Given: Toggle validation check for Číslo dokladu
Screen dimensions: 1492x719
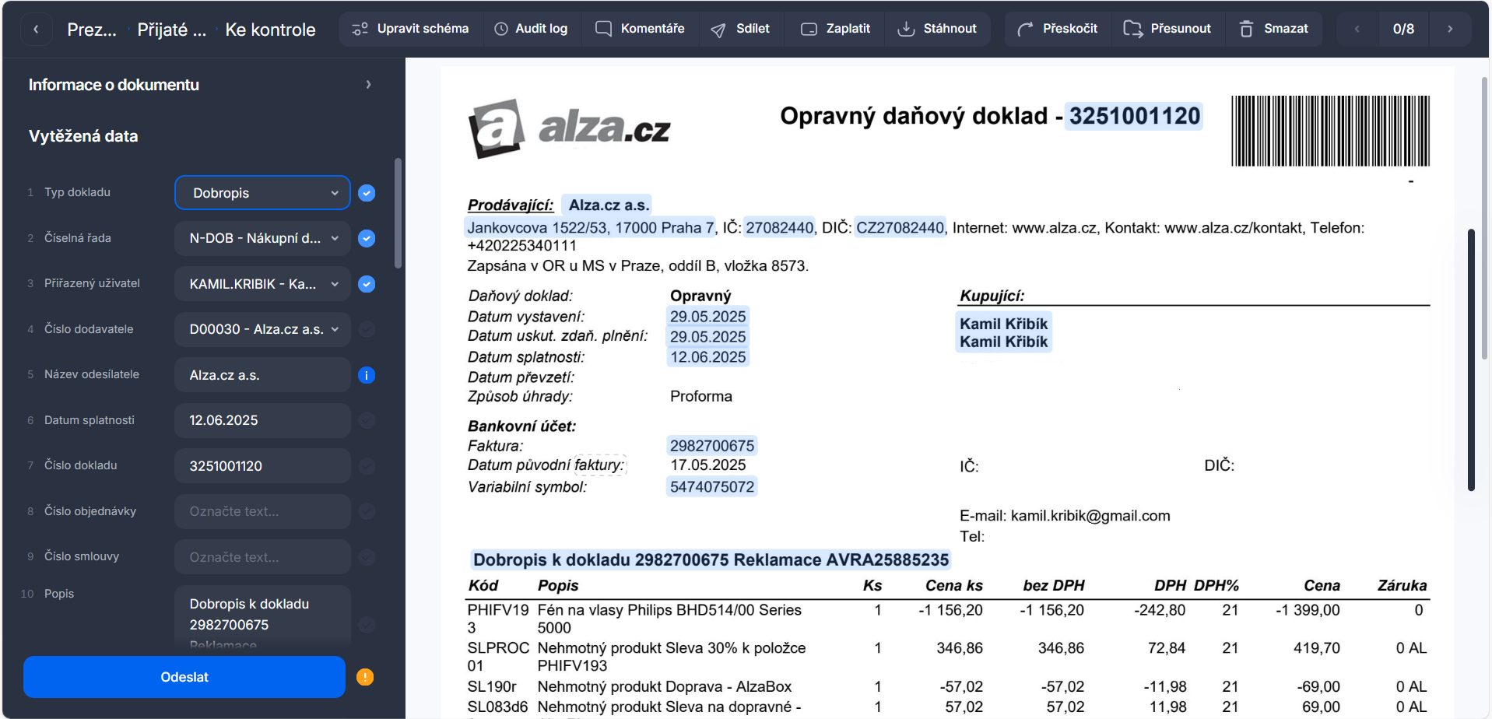Looking at the screenshot, I should [367, 466].
